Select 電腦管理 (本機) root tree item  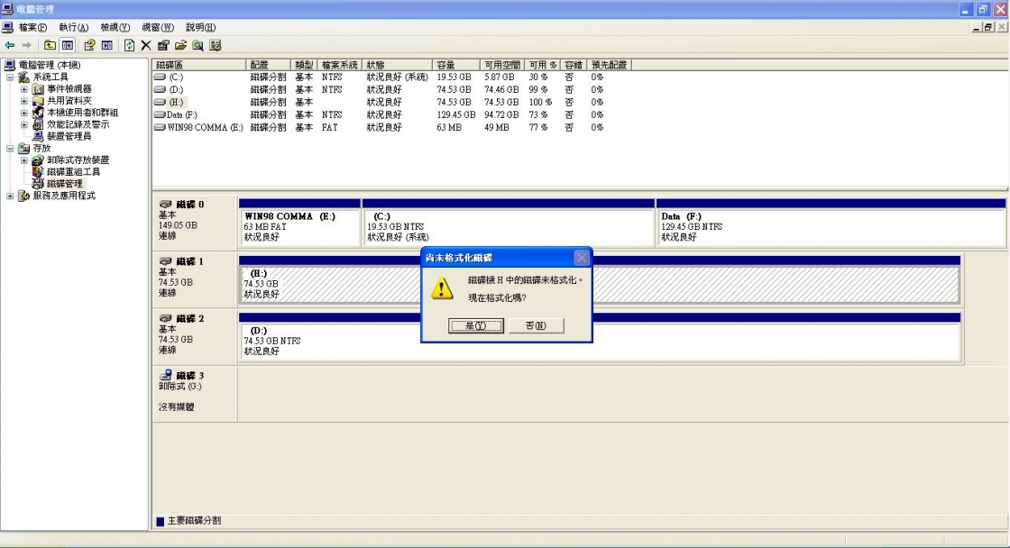click(x=49, y=65)
